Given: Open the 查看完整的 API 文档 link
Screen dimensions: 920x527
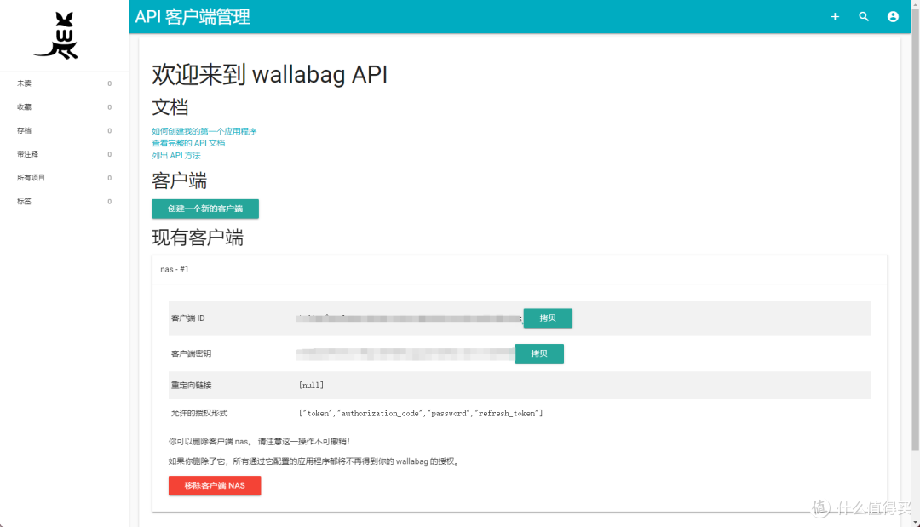Looking at the screenshot, I should (x=189, y=142).
